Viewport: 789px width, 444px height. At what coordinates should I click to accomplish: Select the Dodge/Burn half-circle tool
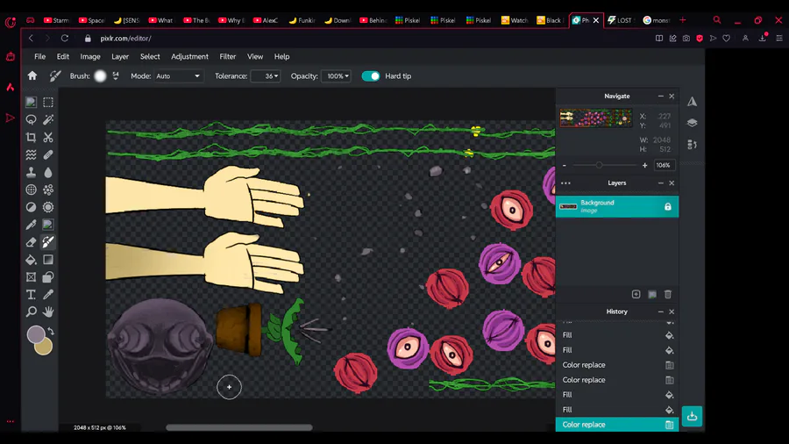tap(31, 207)
